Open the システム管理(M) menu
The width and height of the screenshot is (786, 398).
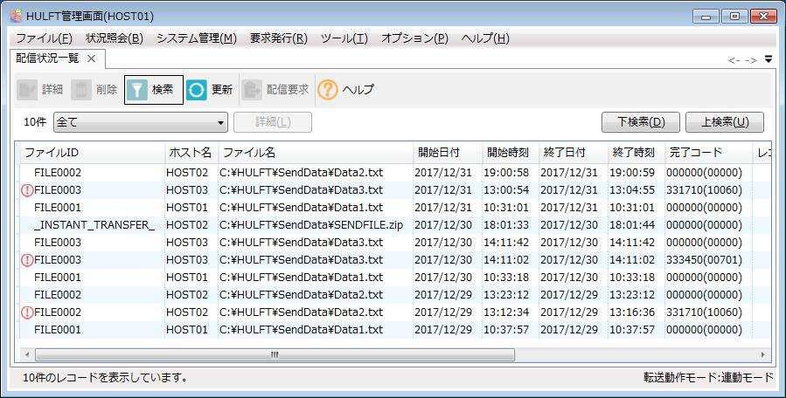click(x=197, y=38)
